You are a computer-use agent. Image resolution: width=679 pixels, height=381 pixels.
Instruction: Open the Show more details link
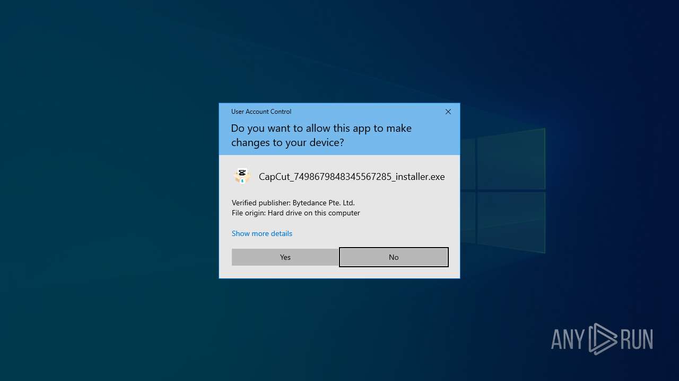[x=262, y=233]
